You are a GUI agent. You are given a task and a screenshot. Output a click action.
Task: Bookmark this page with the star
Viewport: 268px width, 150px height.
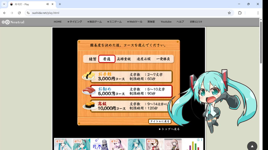(229, 13)
